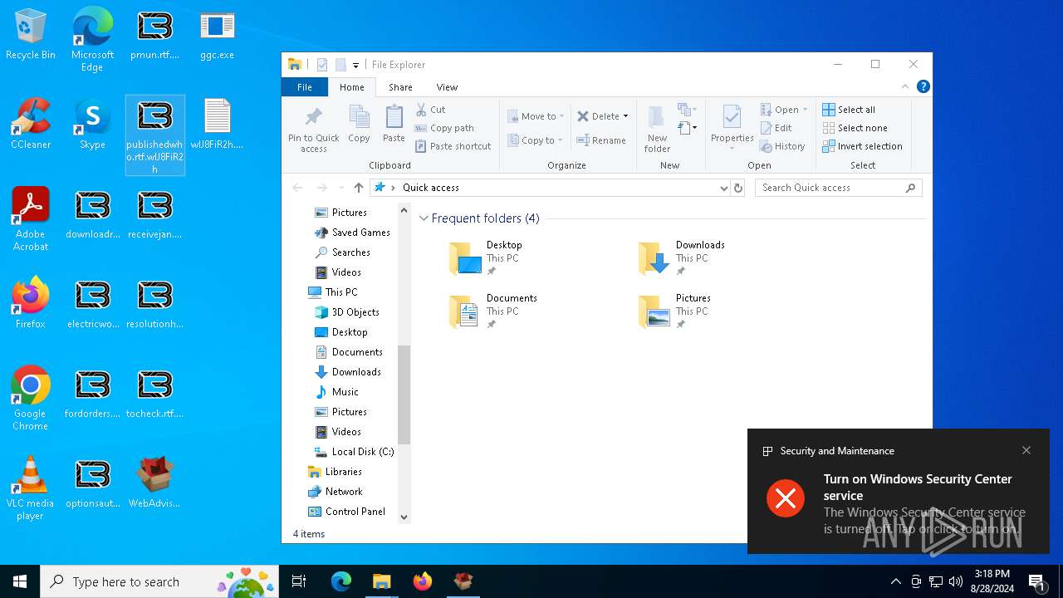Open Firefox from the taskbar
Viewport: 1063px width, 598px height.
tap(423, 581)
